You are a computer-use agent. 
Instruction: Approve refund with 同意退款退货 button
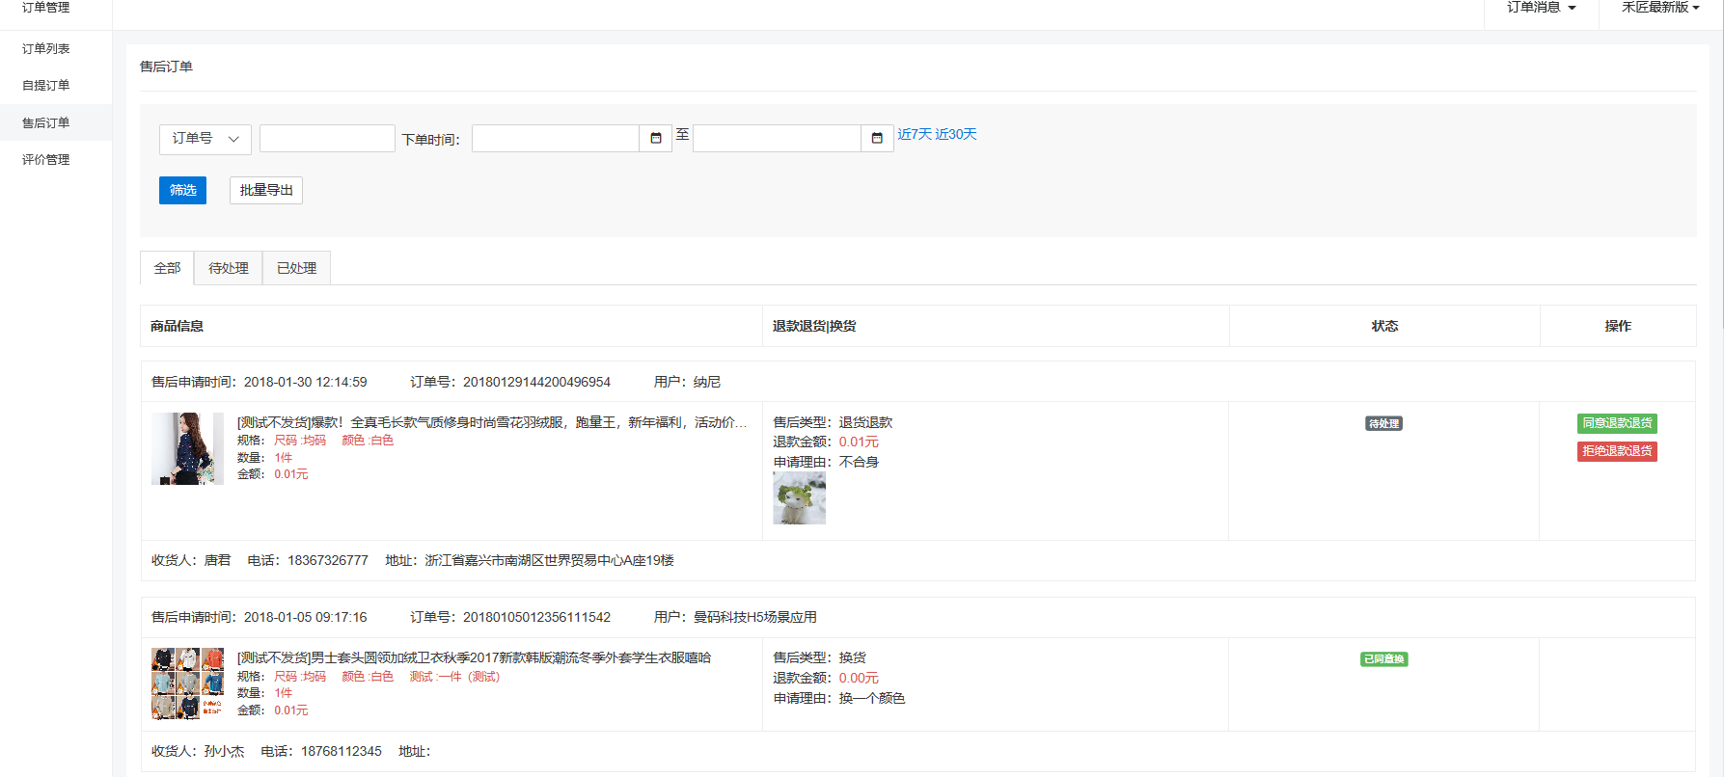pos(1617,423)
